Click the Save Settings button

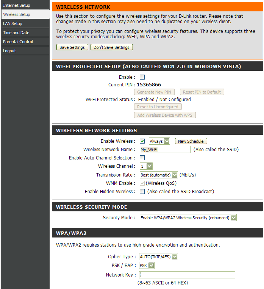pos(72,47)
